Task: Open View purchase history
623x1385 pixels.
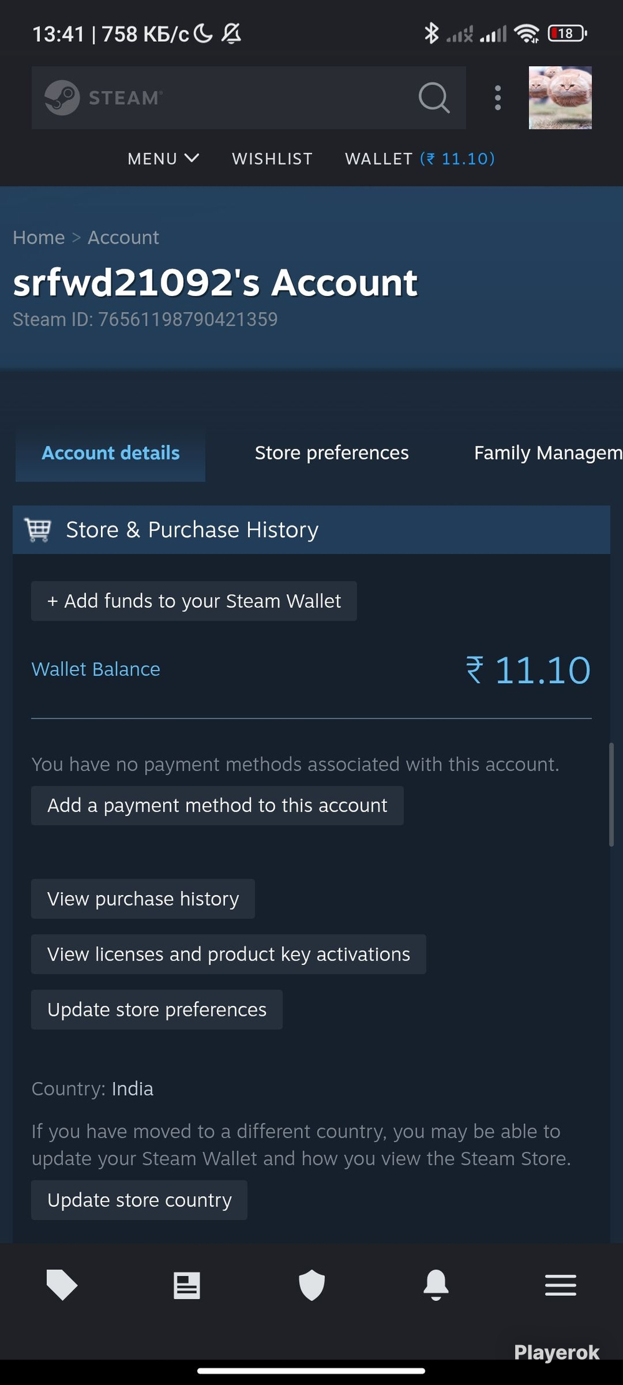Action: (x=143, y=899)
